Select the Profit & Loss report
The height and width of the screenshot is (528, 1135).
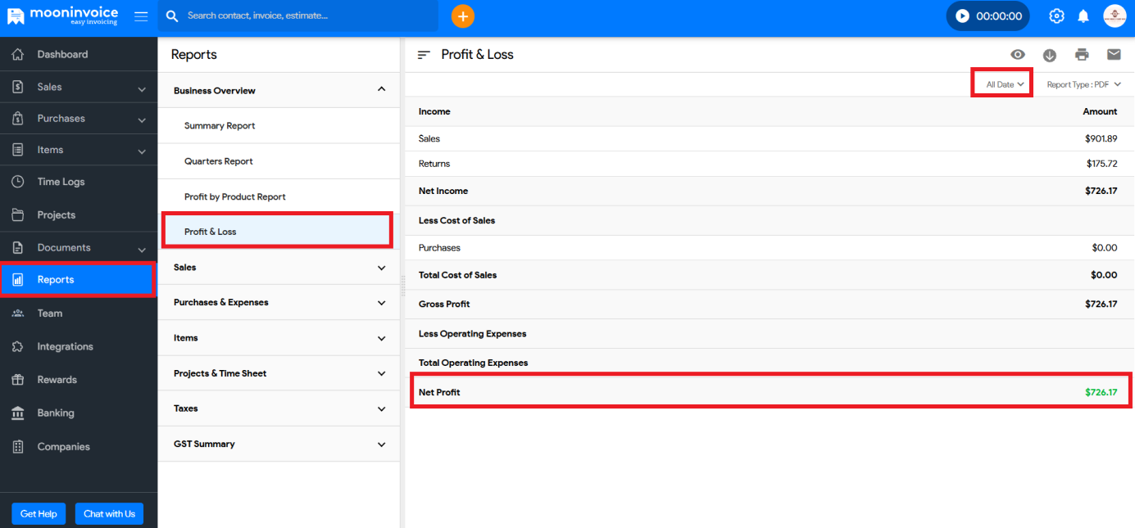click(x=279, y=232)
